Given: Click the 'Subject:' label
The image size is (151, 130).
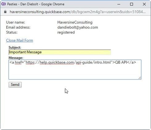Looking at the screenshot, I should pos(15,47).
